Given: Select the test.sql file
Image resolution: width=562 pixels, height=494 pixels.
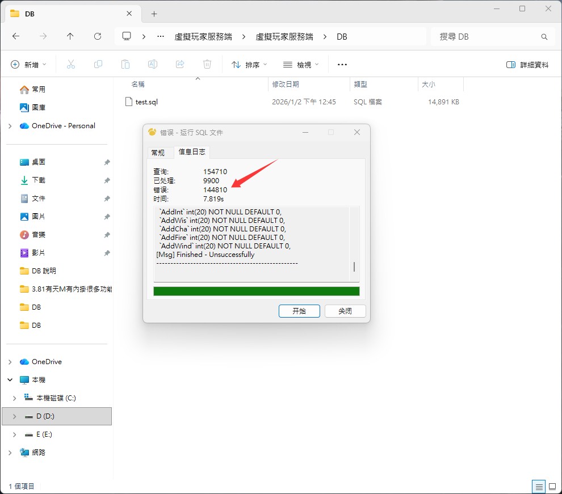Looking at the screenshot, I should click(146, 102).
